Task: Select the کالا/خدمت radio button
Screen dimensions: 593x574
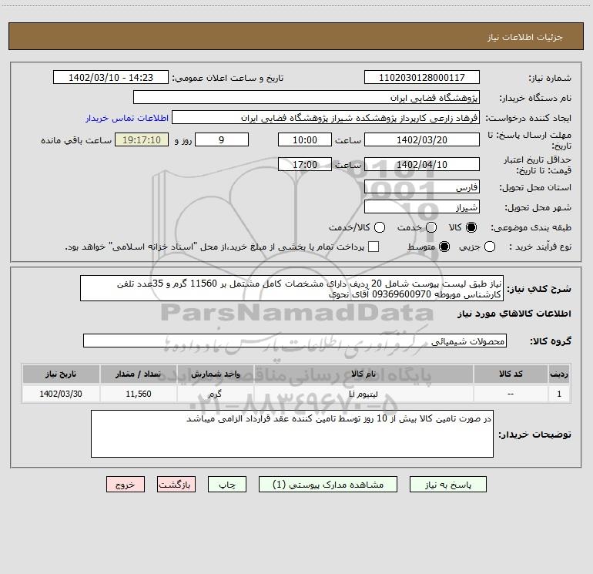Action: click(380, 227)
